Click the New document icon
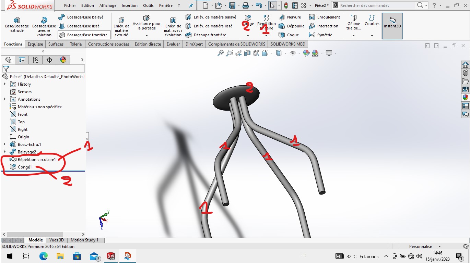The height and width of the screenshot is (263, 470). (x=205, y=5)
